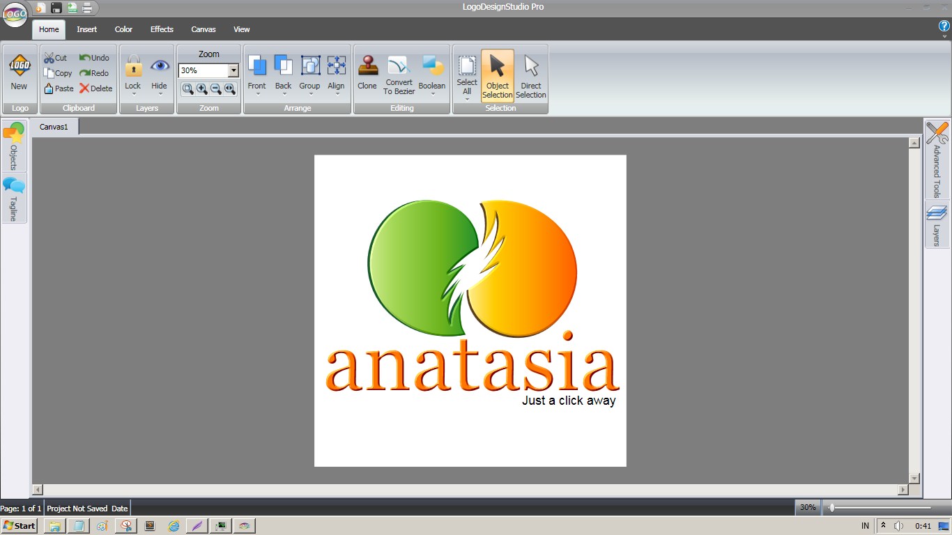Switch to the Home ribbon tab

point(49,29)
